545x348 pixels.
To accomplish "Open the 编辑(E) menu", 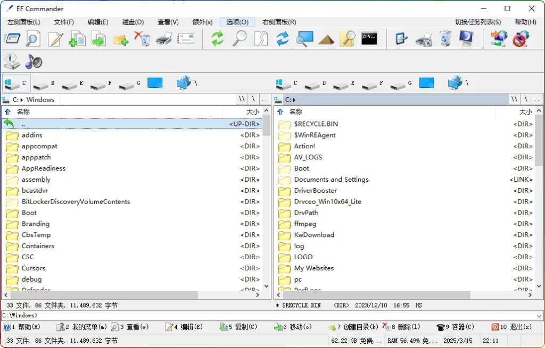I will [98, 22].
